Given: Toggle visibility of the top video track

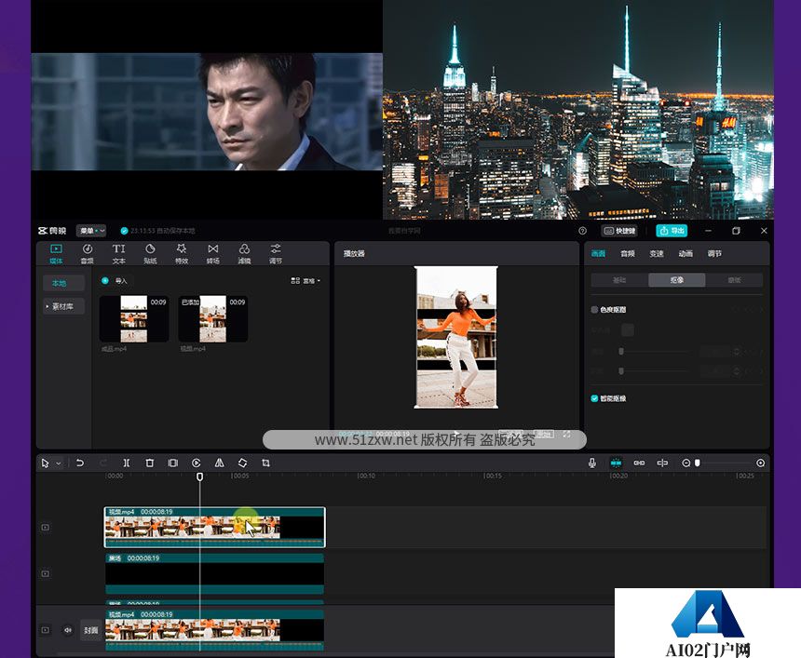Looking at the screenshot, I should click(46, 528).
